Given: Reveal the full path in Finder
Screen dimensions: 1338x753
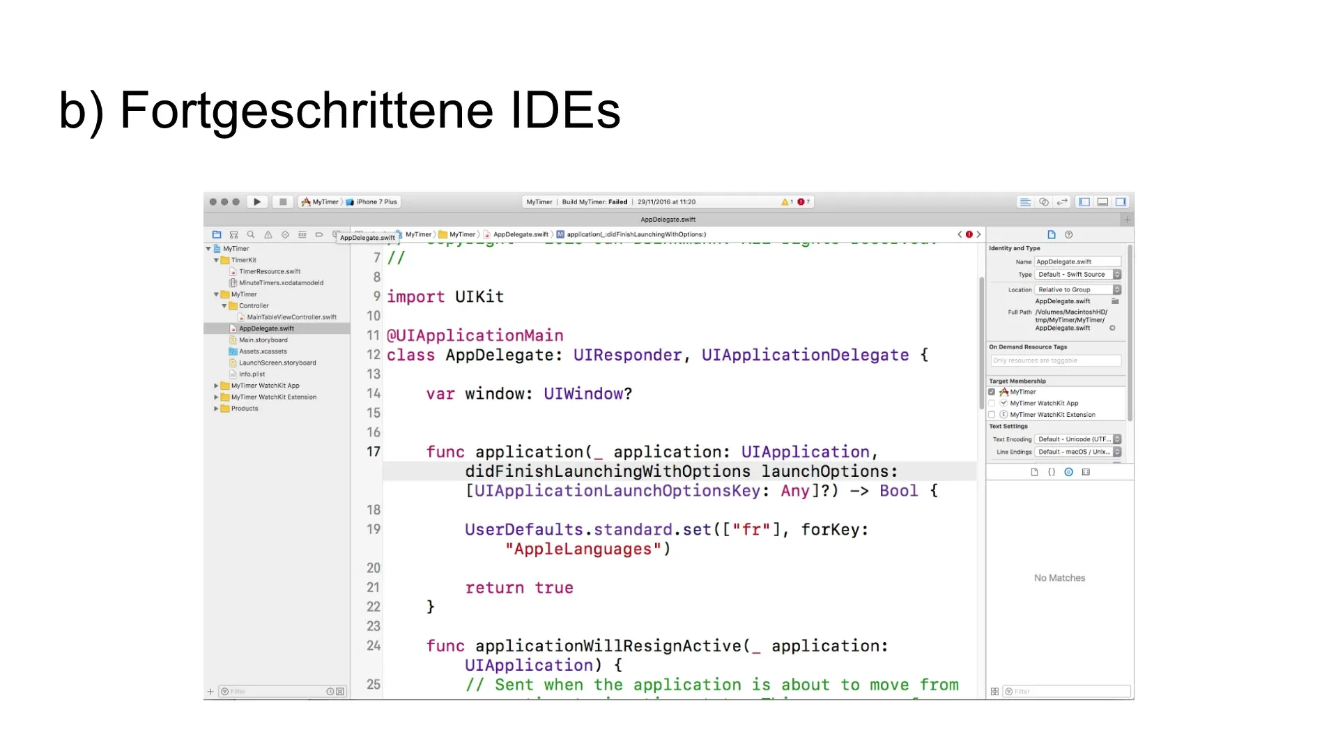Looking at the screenshot, I should tap(1112, 328).
